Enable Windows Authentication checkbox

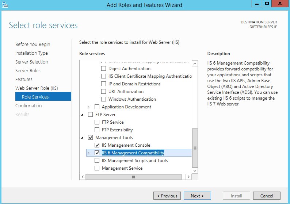pyautogui.click(x=104, y=99)
